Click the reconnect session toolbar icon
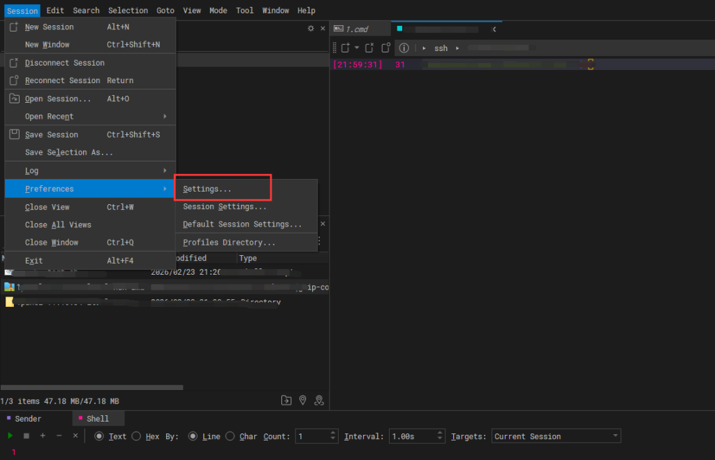This screenshot has width=715, height=460. pos(386,48)
